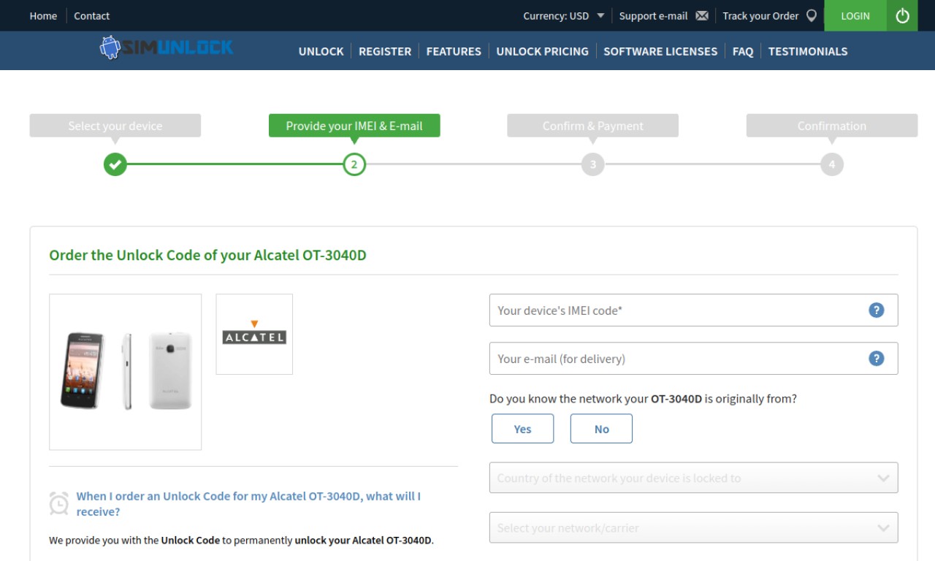Click the step 3 circle indicator
Screen dimensions: 935x561
(593, 164)
